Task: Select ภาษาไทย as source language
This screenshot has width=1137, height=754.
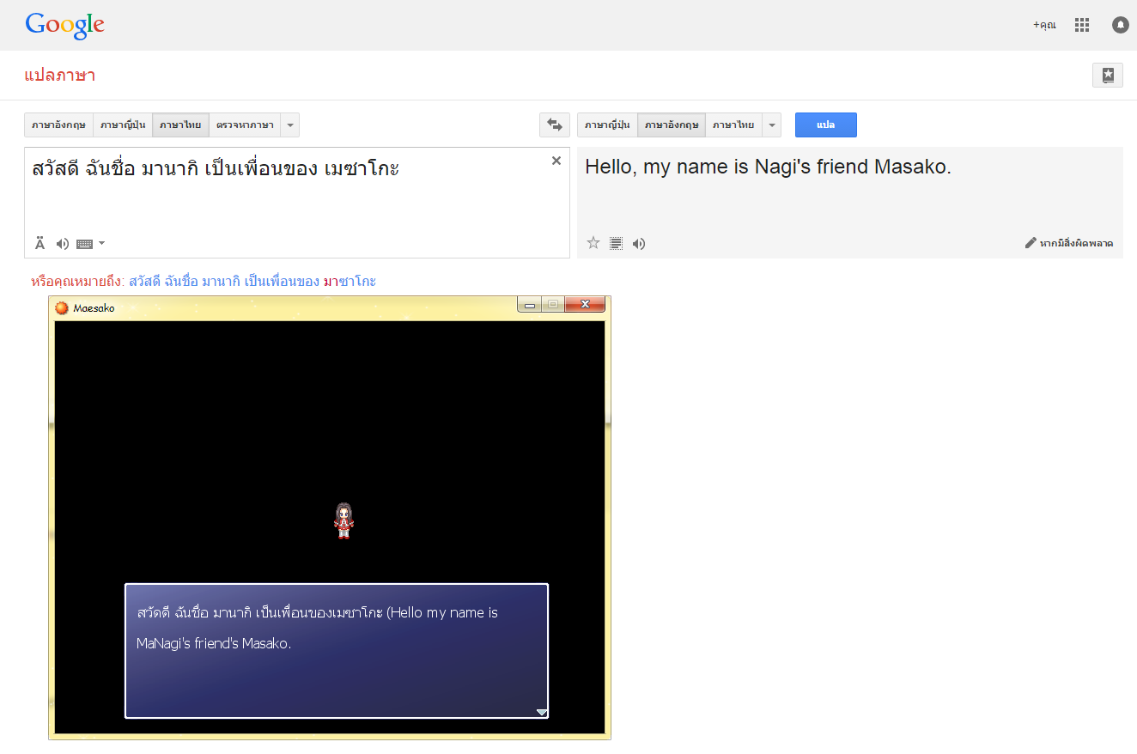Action: click(180, 125)
